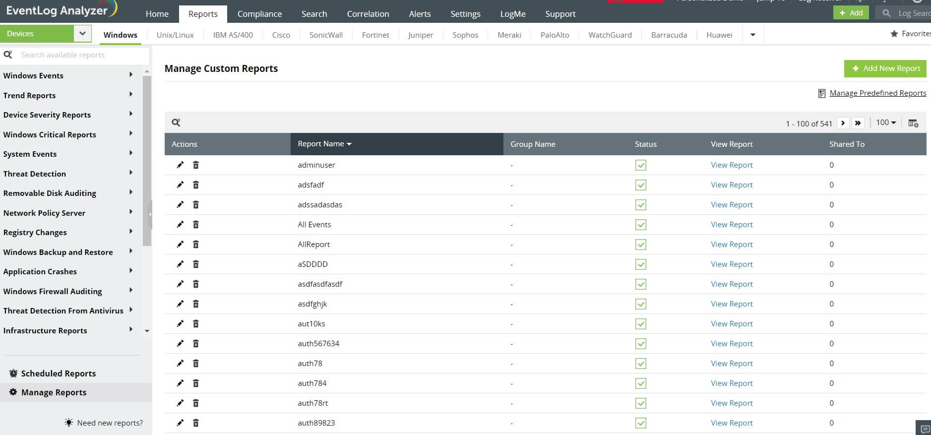This screenshot has height=435, width=931.
Task: Open the table search filter icon
Action: coord(176,123)
